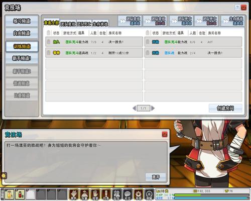Click the 1/1 page indicator
The width and height of the screenshot is (251, 201).
click(x=144, y=108)
